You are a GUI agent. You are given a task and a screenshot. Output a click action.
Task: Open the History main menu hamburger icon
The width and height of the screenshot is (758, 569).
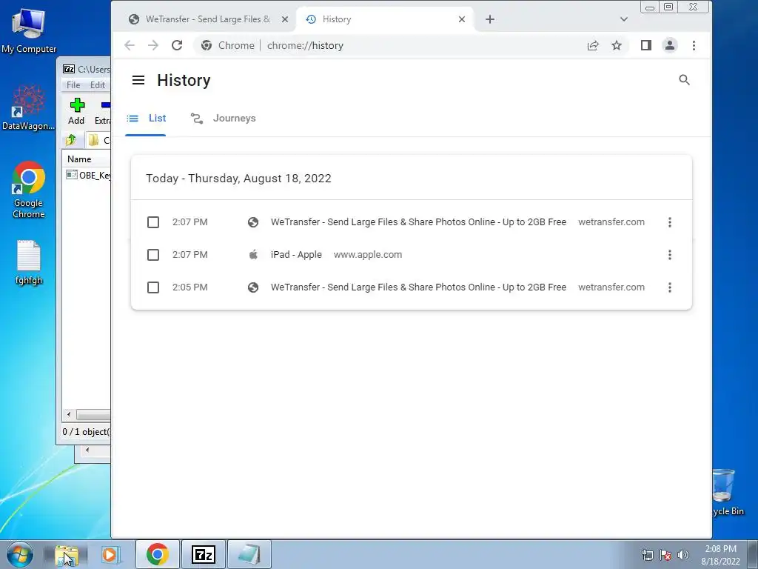[138, 80]
